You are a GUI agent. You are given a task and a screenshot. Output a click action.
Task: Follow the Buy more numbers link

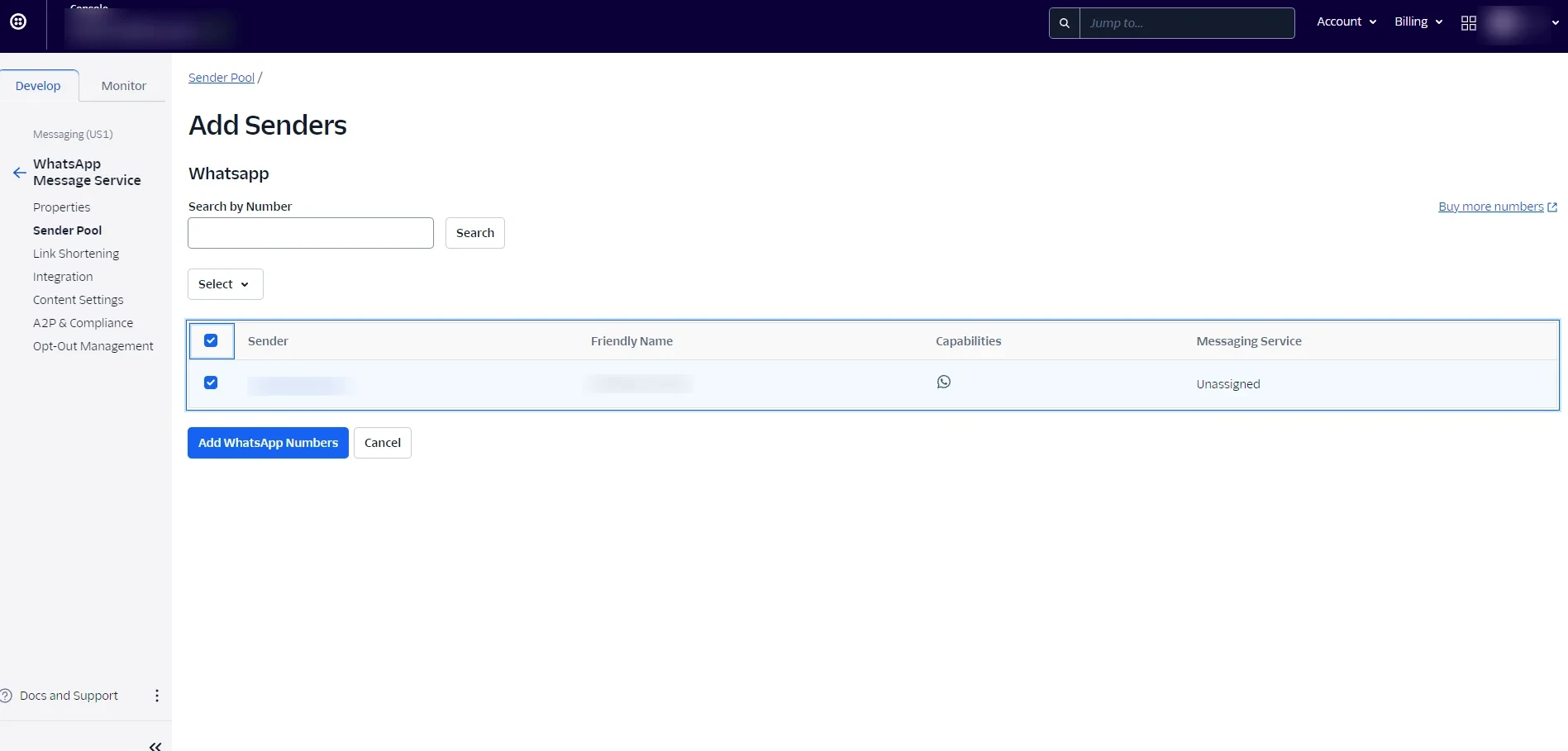[x=1497, y=207]
